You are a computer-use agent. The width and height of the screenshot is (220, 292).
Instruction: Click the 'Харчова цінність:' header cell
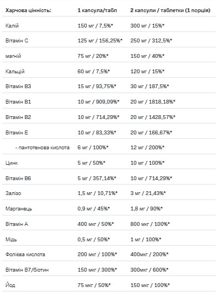28,10
